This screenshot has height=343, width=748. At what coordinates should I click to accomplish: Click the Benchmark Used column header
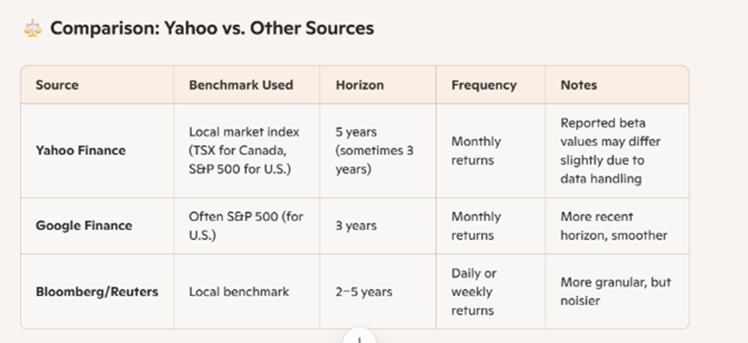point(241,84)
